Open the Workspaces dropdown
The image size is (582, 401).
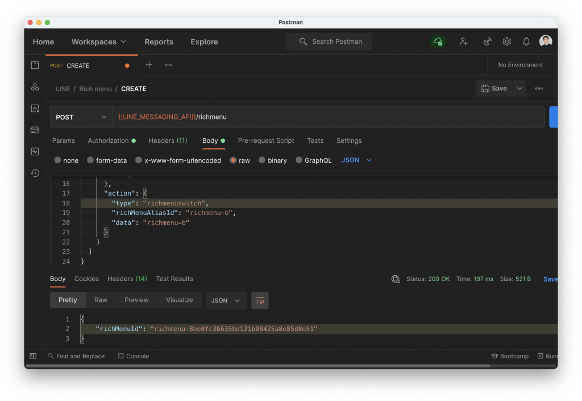click(99, 42)
